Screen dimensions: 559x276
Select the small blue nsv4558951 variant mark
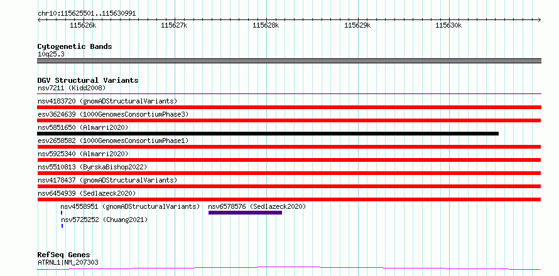[x=62, y=213]
